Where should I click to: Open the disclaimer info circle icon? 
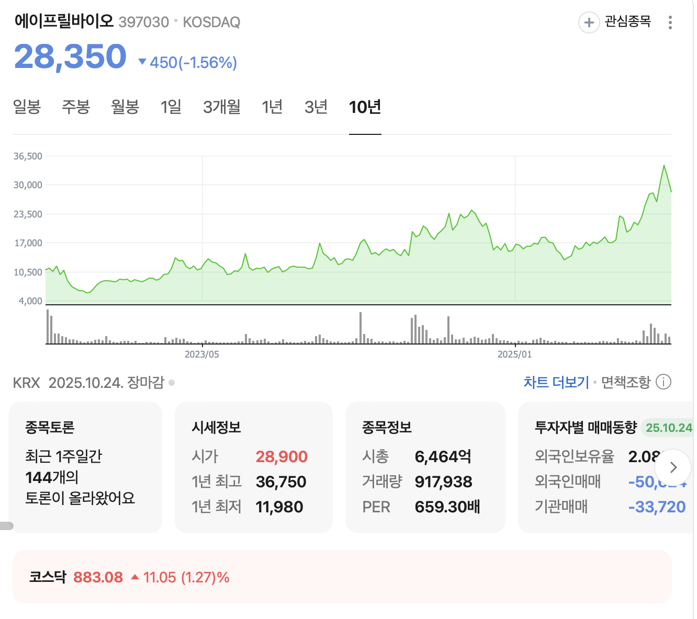click(664, 382)
